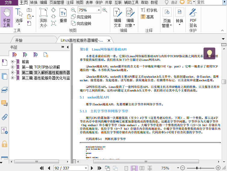Select the Typewriter (打字机) tool
This screenshot has height=171, width=227.
click(x=149, y=10)
